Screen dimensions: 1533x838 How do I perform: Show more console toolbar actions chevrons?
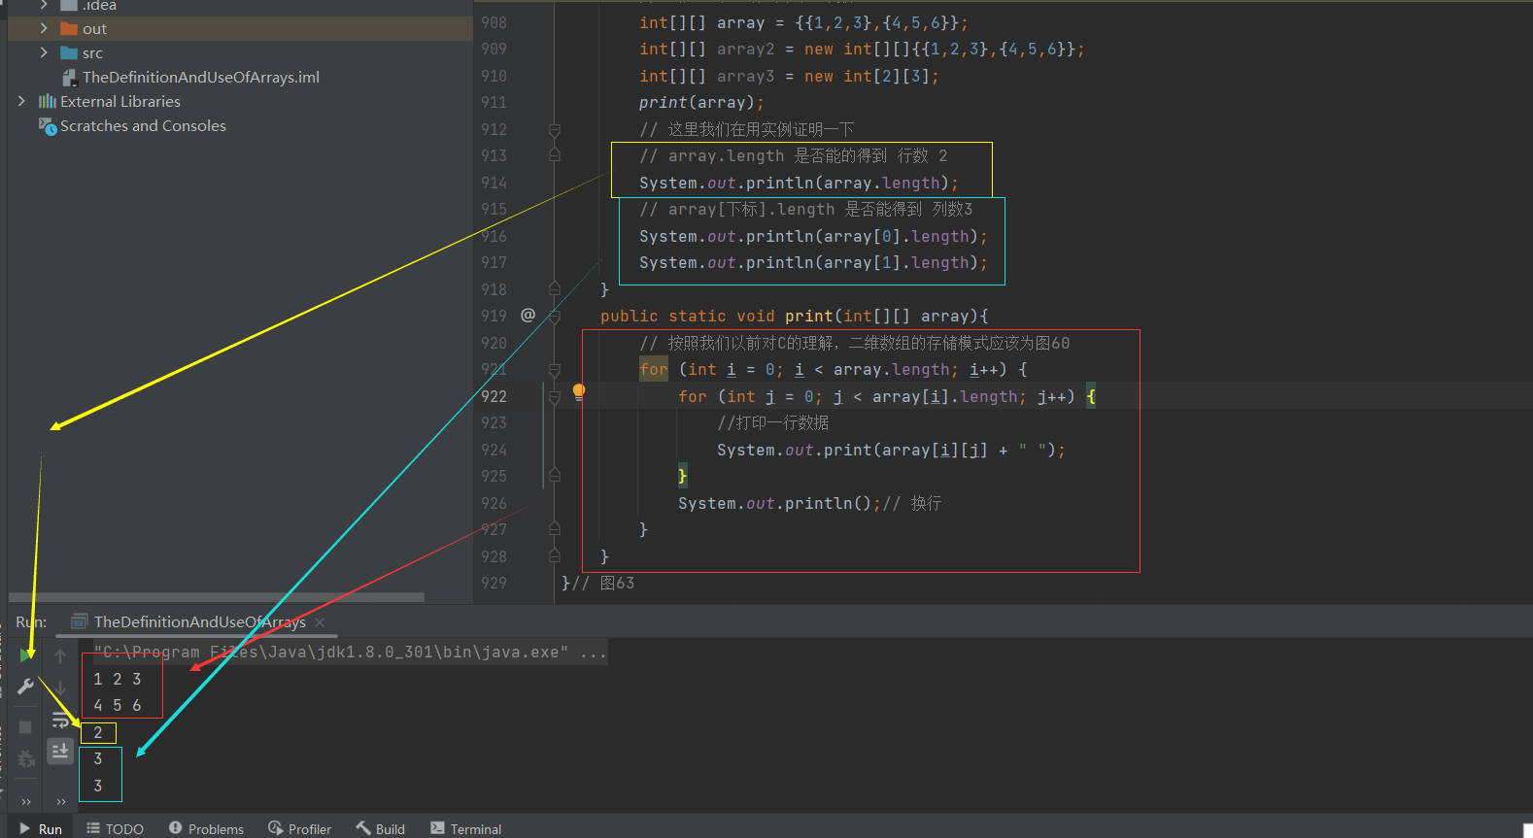(x=60, y=801)
